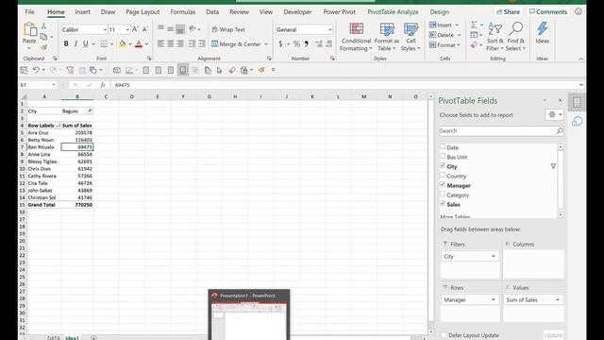Open the Font Color picker
This screenshot has height=340, width=604.
(x=139, y=44)
